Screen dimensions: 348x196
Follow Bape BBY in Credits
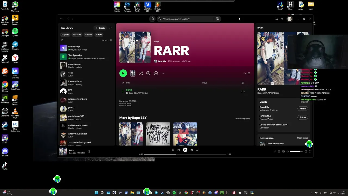pos(303,109)
